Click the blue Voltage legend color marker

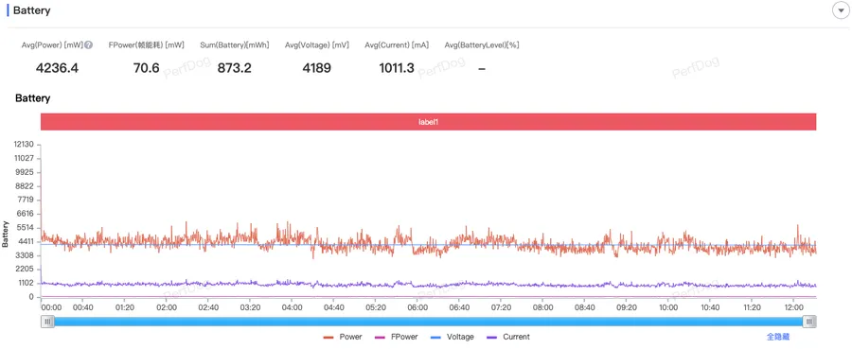point(436,338)
